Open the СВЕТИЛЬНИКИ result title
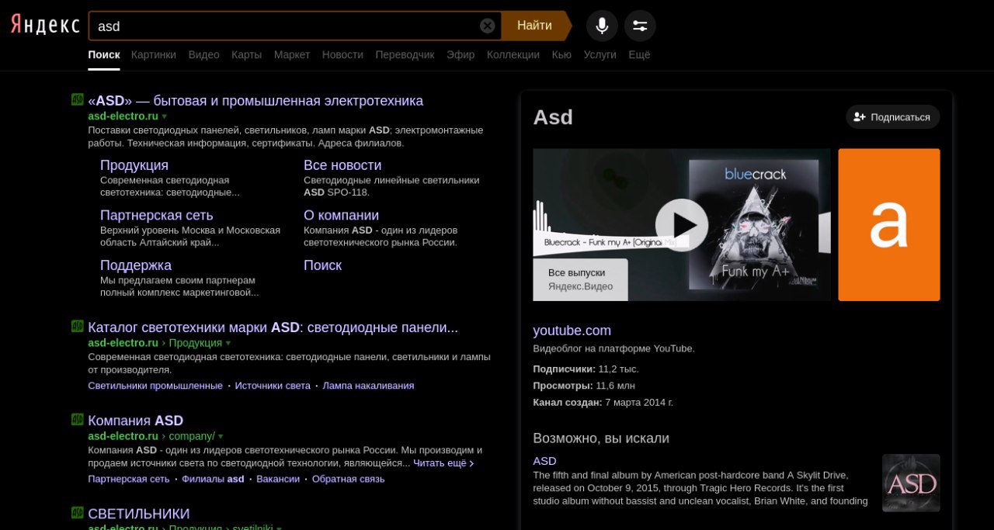Image resolution: width=994 pixels, height=530 pixels. (x=139, y=514)
